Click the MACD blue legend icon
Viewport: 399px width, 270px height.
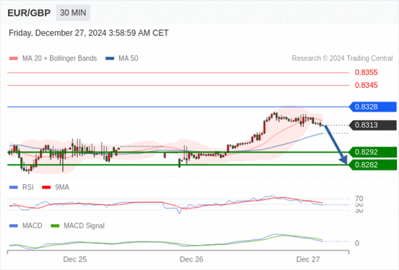pyautogui.click(x=14, y=226)
